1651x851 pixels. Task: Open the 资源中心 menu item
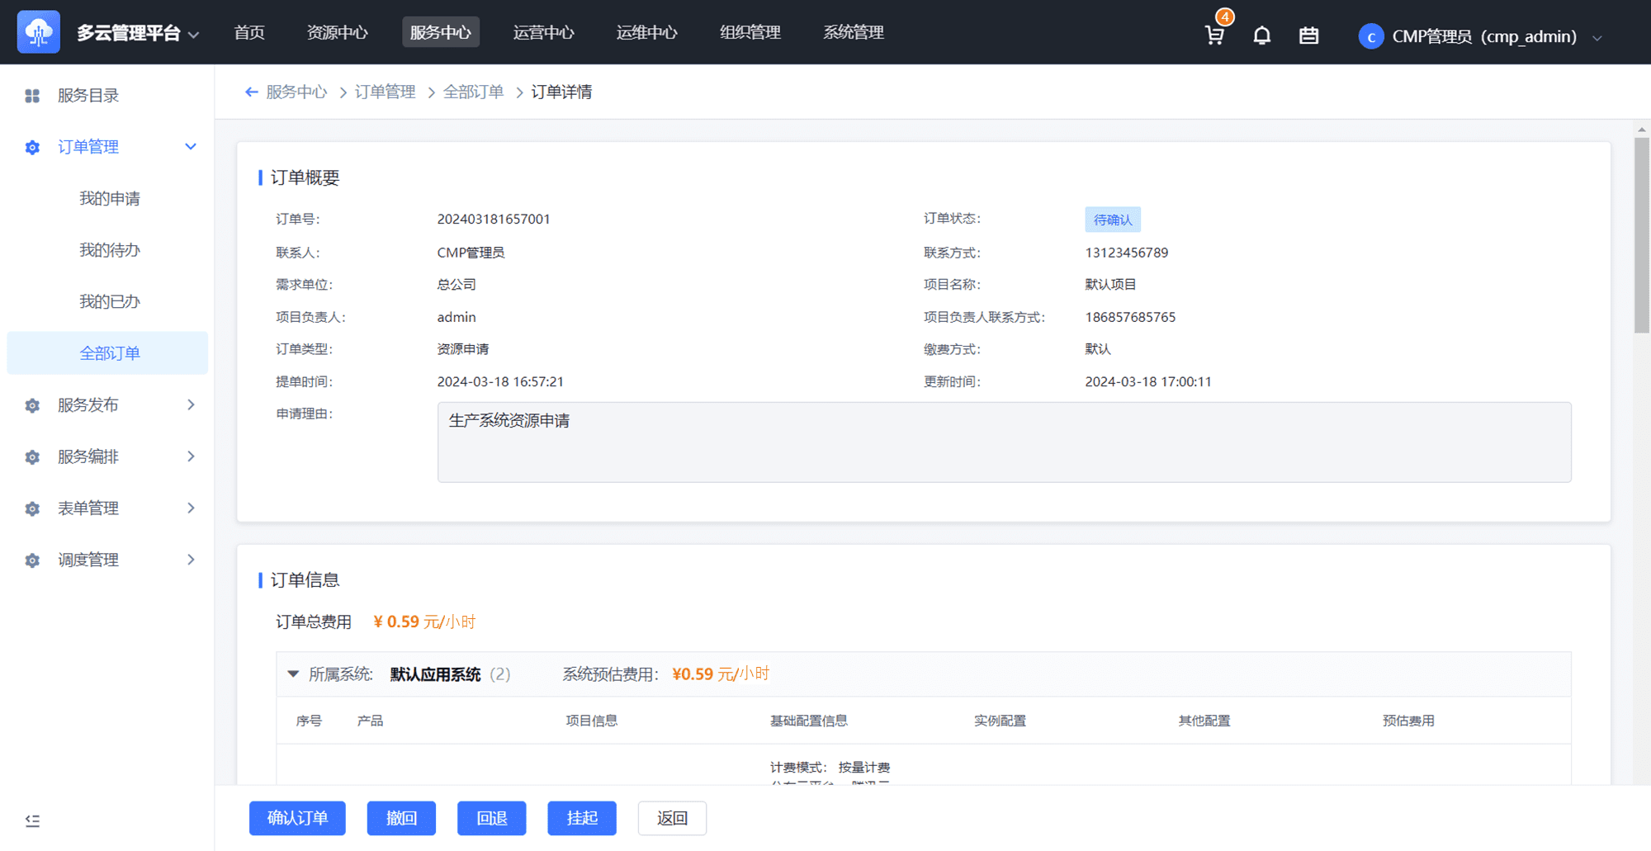[337, 32]
